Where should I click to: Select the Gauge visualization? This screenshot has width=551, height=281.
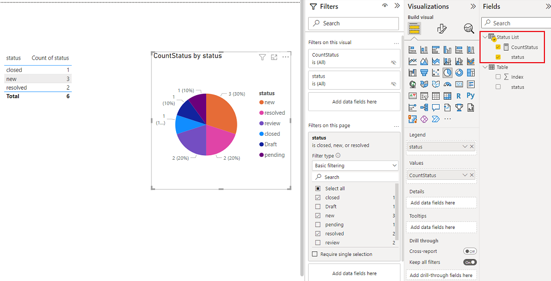[x=447, y=84]
